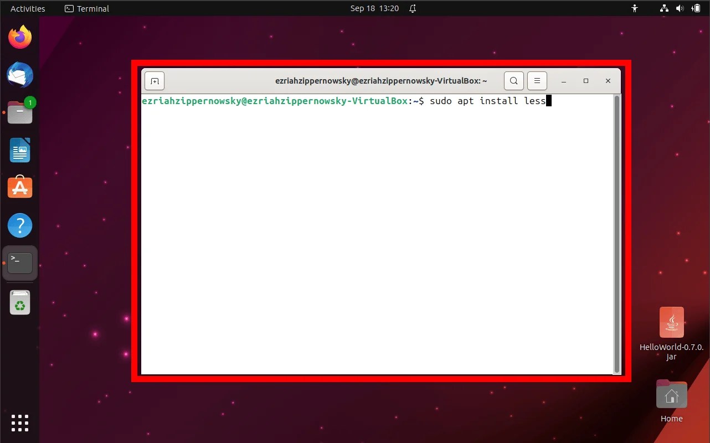Click the Terminal app menu item
This screenshot has width=710, height=443.
pos(86,8)
